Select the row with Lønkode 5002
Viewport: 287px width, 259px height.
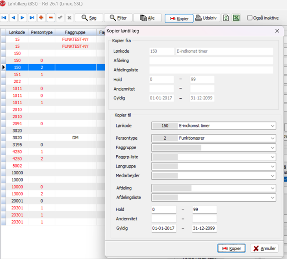53,166
